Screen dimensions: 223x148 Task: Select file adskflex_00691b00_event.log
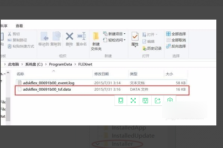coord(101,83)
